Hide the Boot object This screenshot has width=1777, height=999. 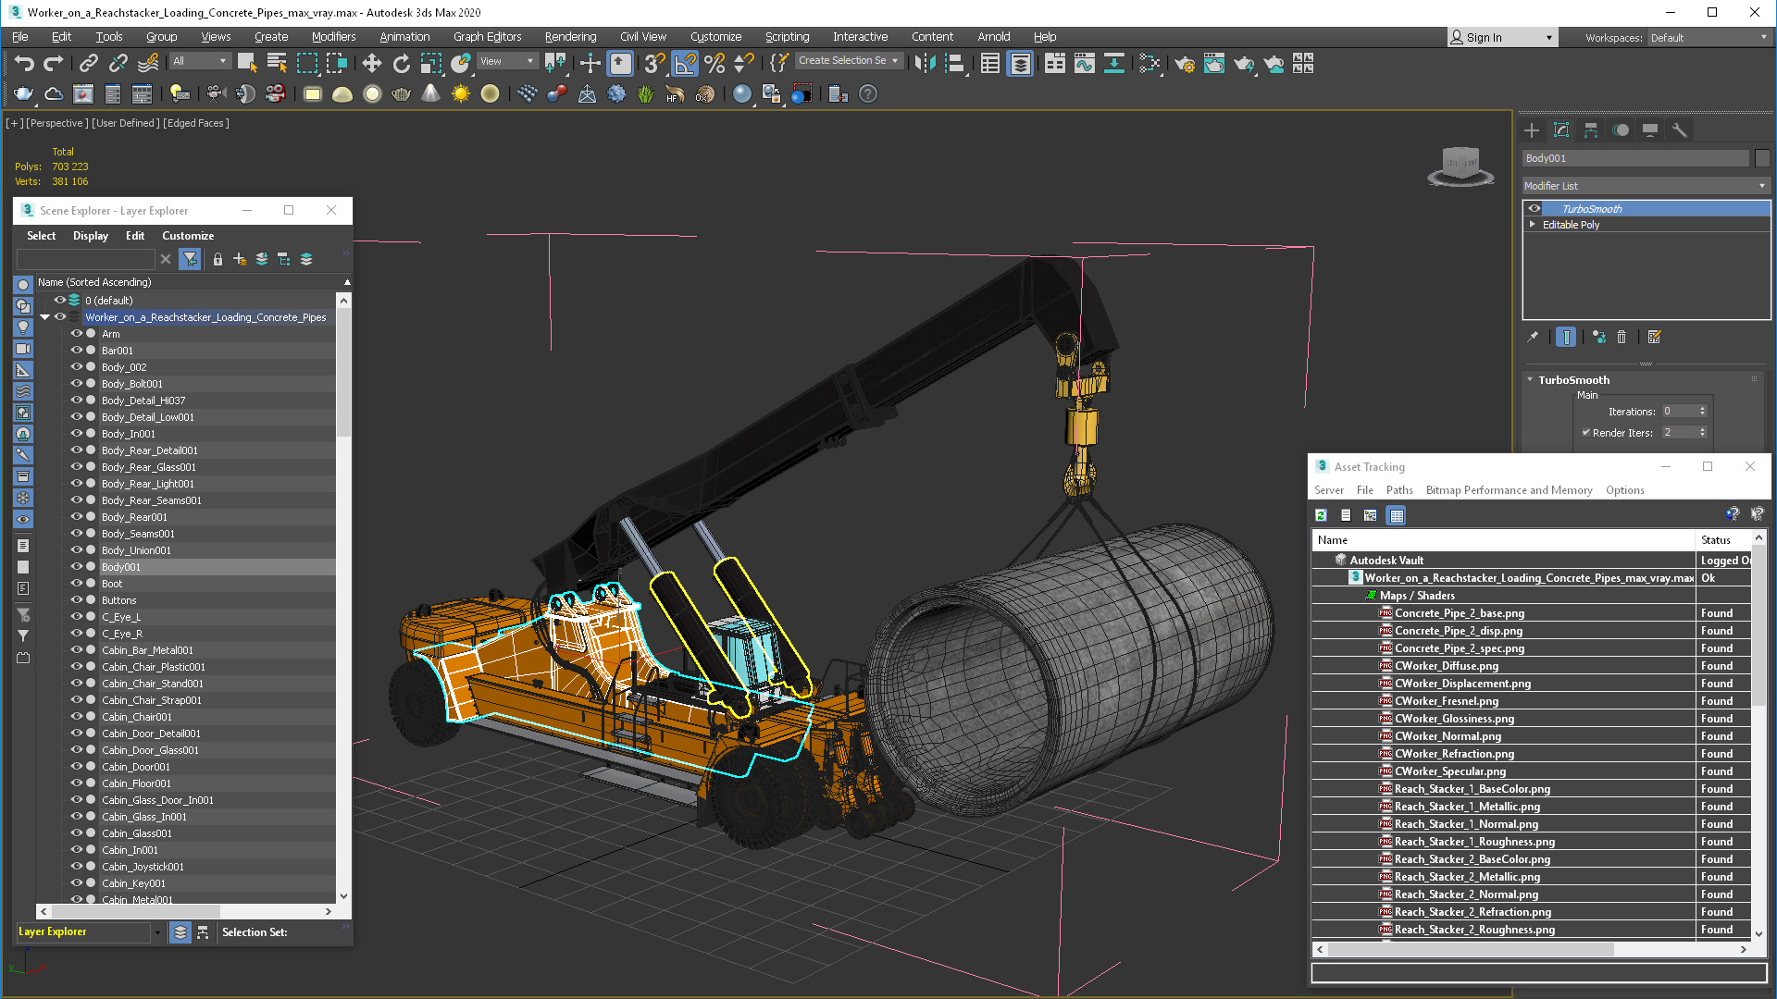77,583
